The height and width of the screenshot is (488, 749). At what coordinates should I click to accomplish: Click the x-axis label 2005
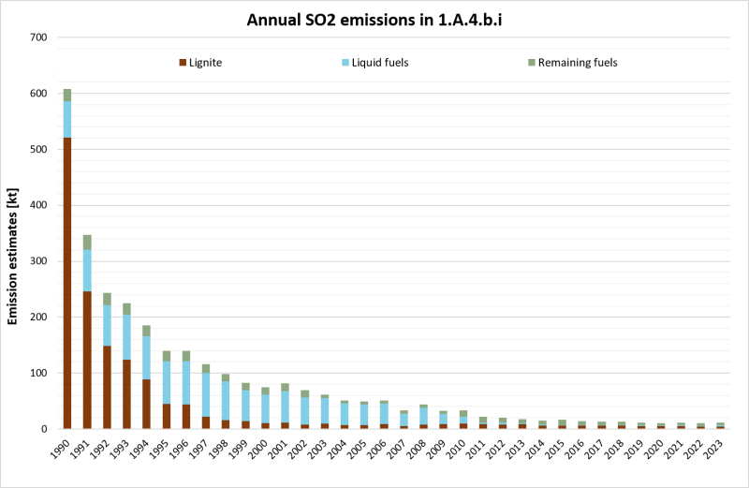coord(358,449)
